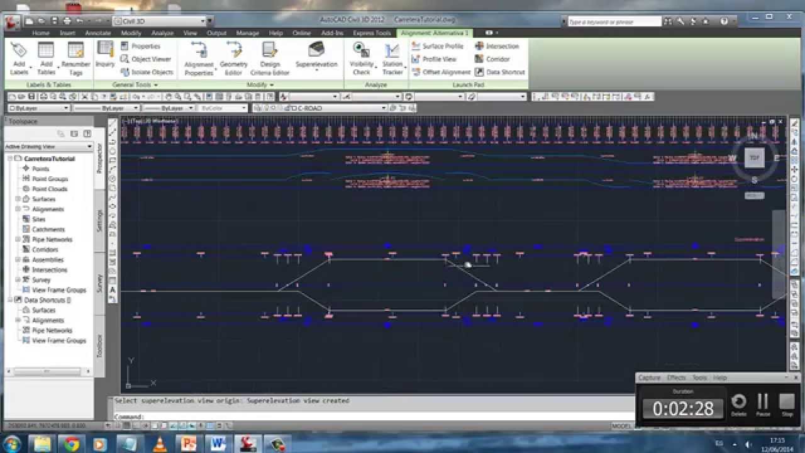Select Assemblies in Prospector tree
This screenshot has height=453, width=805.
click(48, 260)
